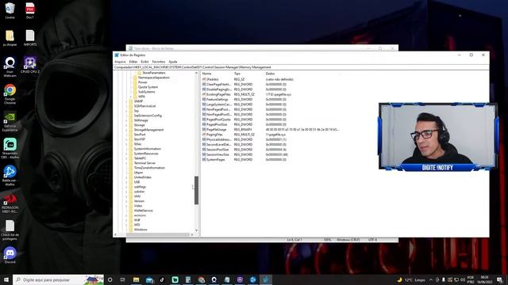
Task: Click the tree horizontal scrollbar right arrow
Action: click(x=192, y=234)
